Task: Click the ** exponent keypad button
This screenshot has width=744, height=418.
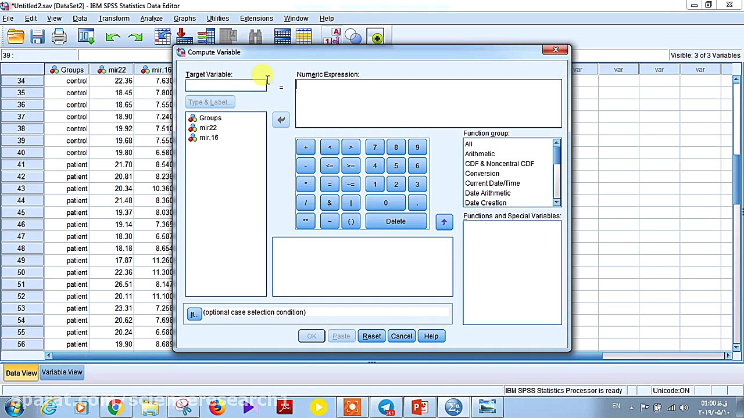Action: click(306, 221)
